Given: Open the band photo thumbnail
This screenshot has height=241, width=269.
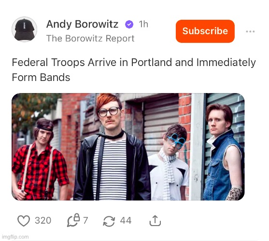Looking at the screenshot, I should [128, 147].
